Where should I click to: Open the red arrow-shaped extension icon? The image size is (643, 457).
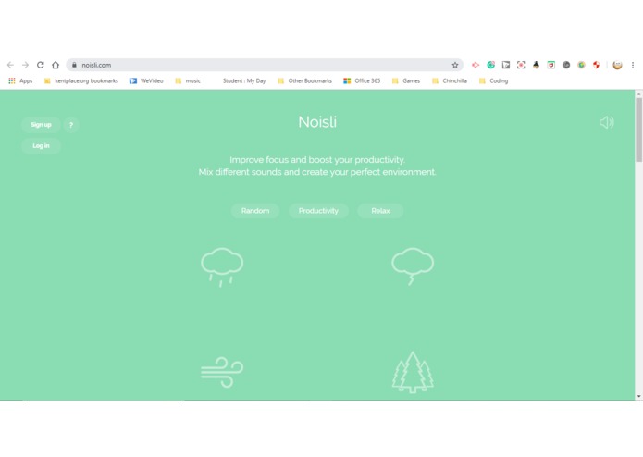[x=476, y=65]
